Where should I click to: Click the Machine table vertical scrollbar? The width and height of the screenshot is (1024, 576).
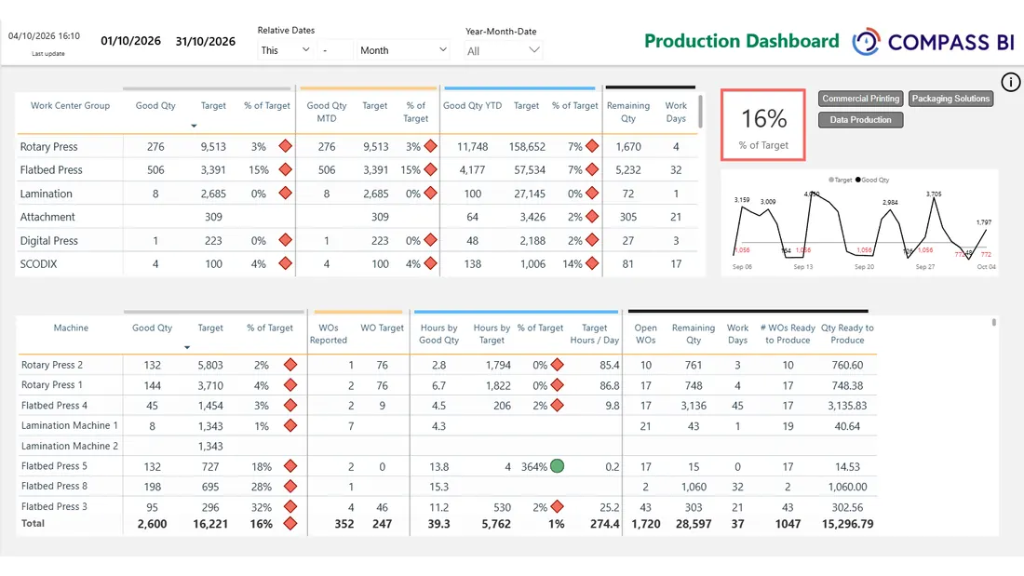pos(994,323)
